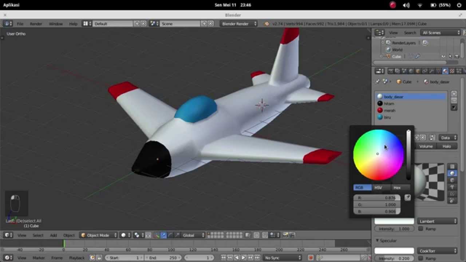The height and width of the screenshot is (262, 466).
Task: Jump to timeline end frame
Action: (x=257, y=258)
